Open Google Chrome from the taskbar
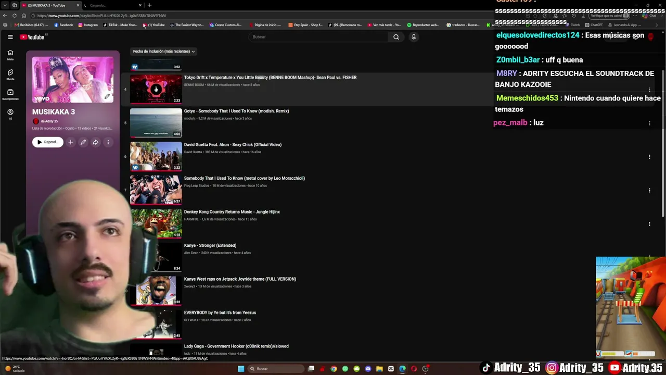Viewport: 666px width, 375px height. point(334,369)
